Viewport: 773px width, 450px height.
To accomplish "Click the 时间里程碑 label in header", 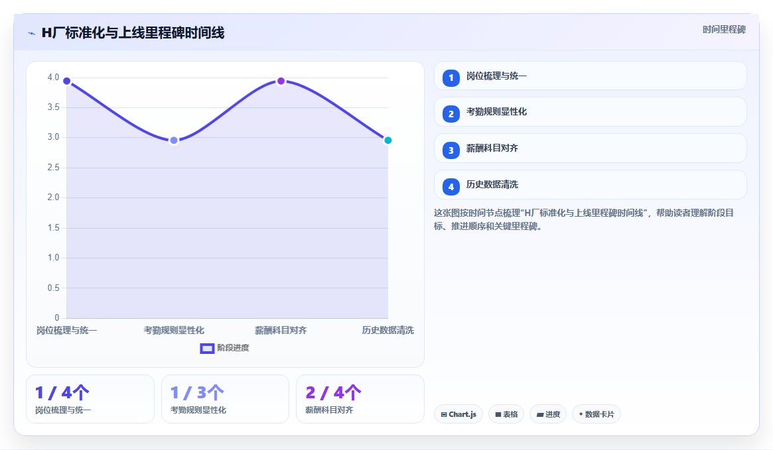I will [724, 30].
